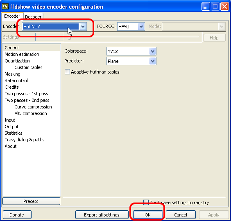Click the Cancel button
This screenshot has width=231, height=221.
click(181, 215)
